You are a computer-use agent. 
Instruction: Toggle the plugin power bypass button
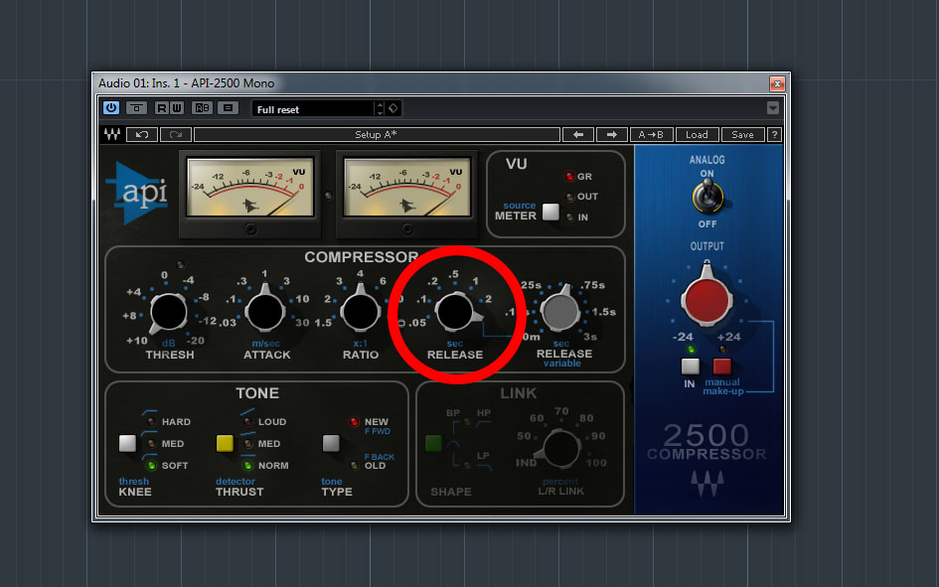click(x=111, y=107)
